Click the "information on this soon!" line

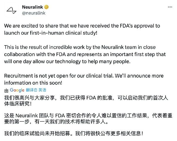tap(33, 83)
